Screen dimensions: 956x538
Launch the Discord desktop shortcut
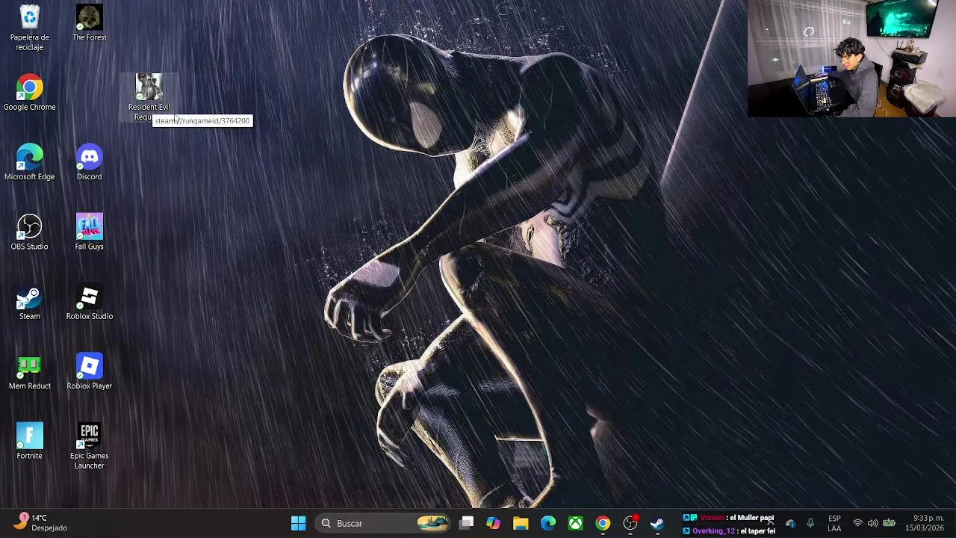pos(89,162)
